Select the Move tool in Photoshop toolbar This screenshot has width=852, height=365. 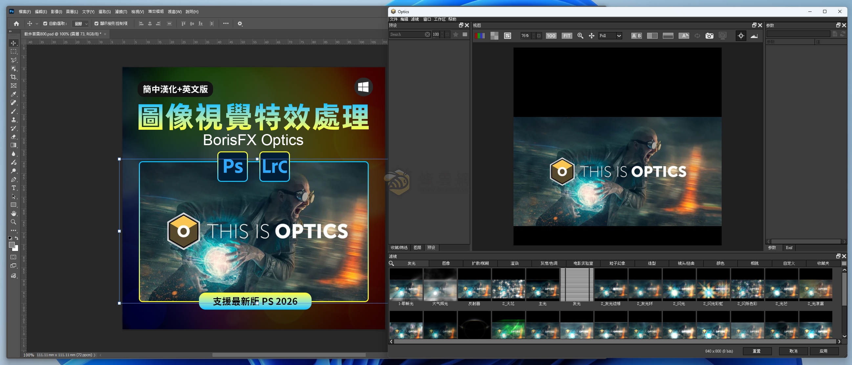13,43
